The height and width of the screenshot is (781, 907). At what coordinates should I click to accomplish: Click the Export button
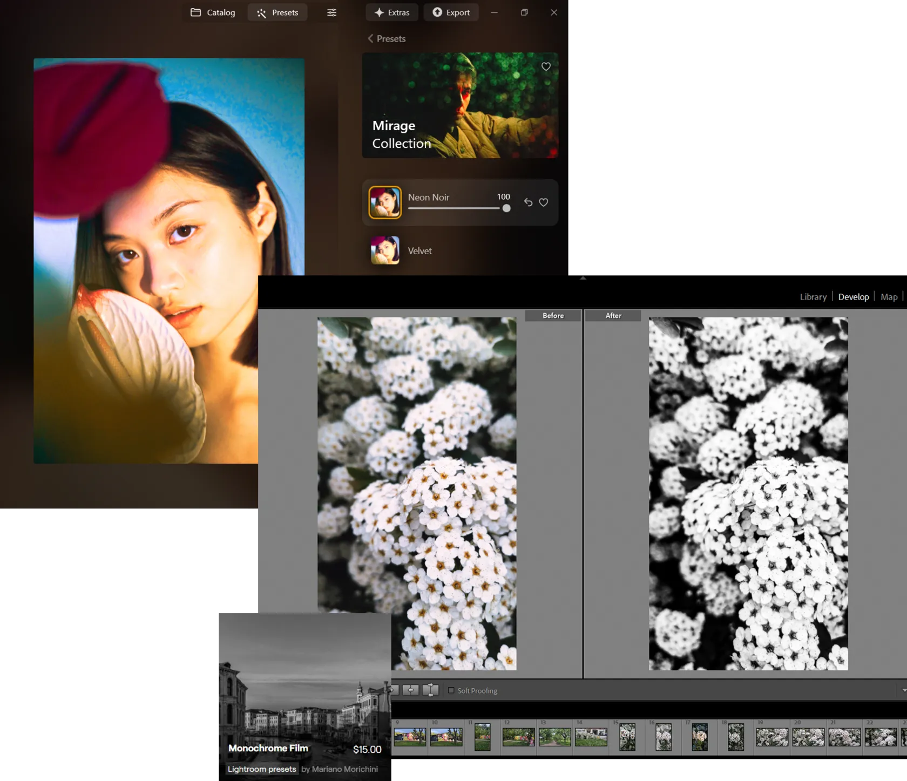451,12
